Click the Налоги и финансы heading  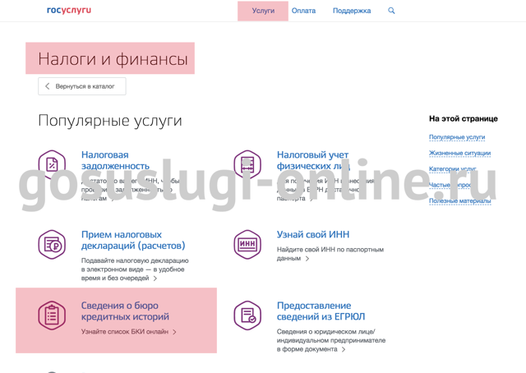113,59
